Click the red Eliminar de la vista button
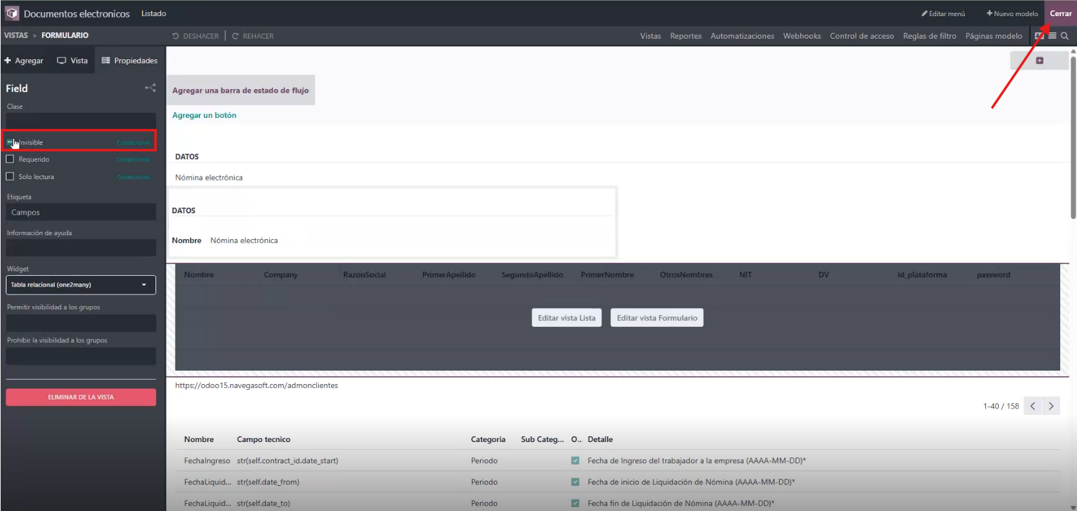 pyautogui.click(x=81, y=398)
